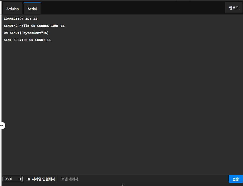Click the "bytesSent" key in JSON output

(32, 33)
